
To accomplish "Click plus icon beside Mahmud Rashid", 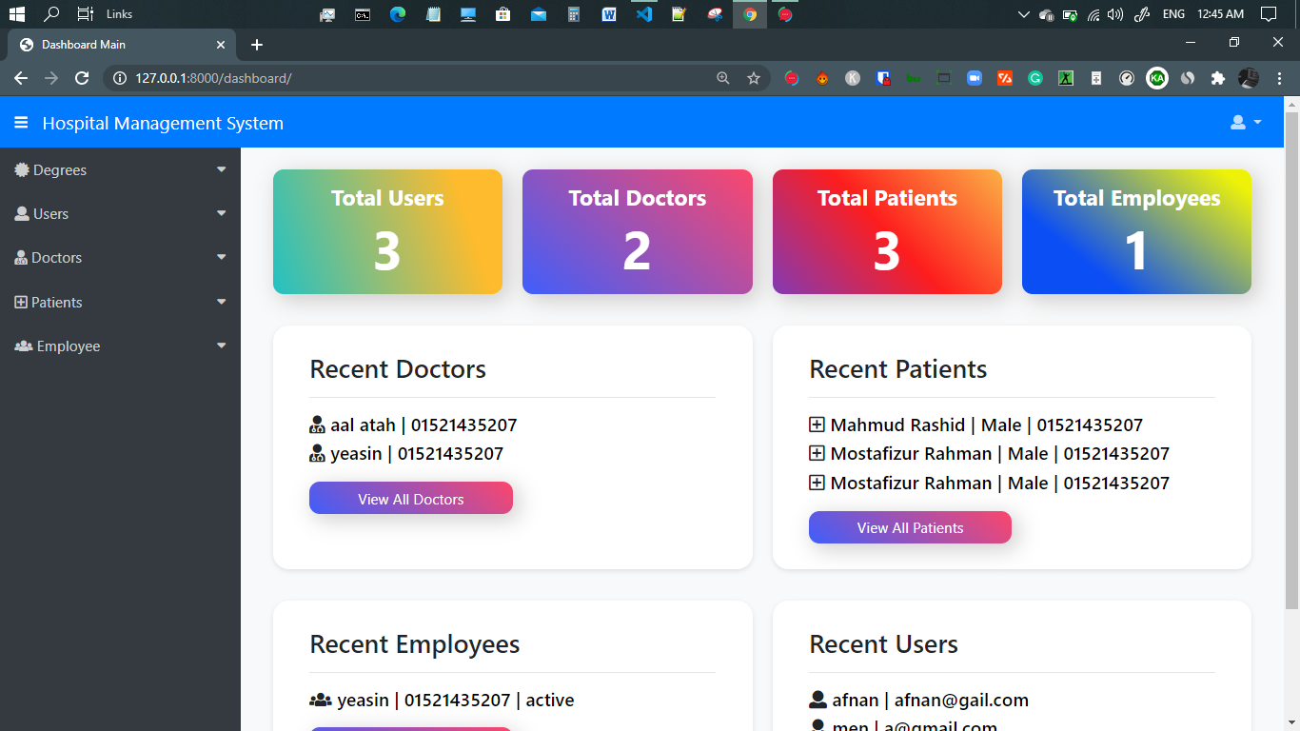I will [817, 425].
